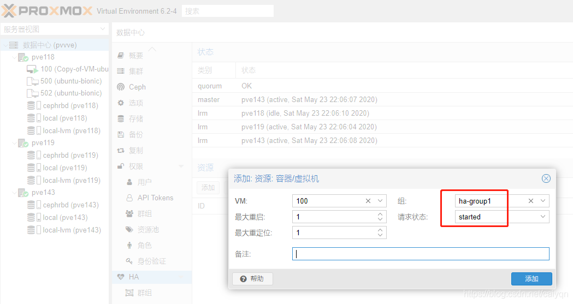Click the 添加 button in 资源 toolbar

(208, 188)
